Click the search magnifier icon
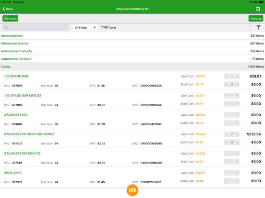The image size is (265, 198). pyautogui.click(x=6, y=27)
